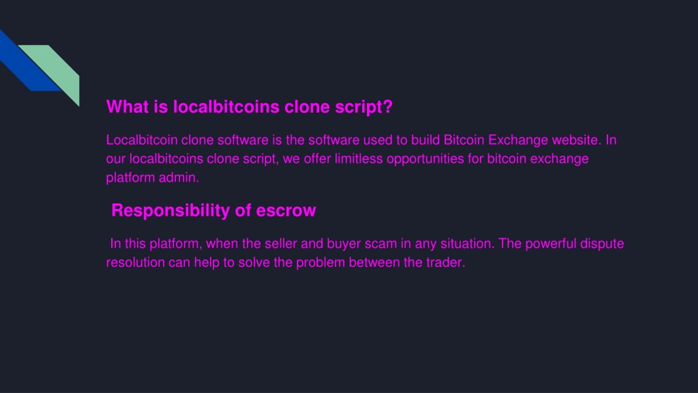Click the words 'powerful dispute' in the escrow paragraph
The image size is (698, 393).
click(574, 244)
